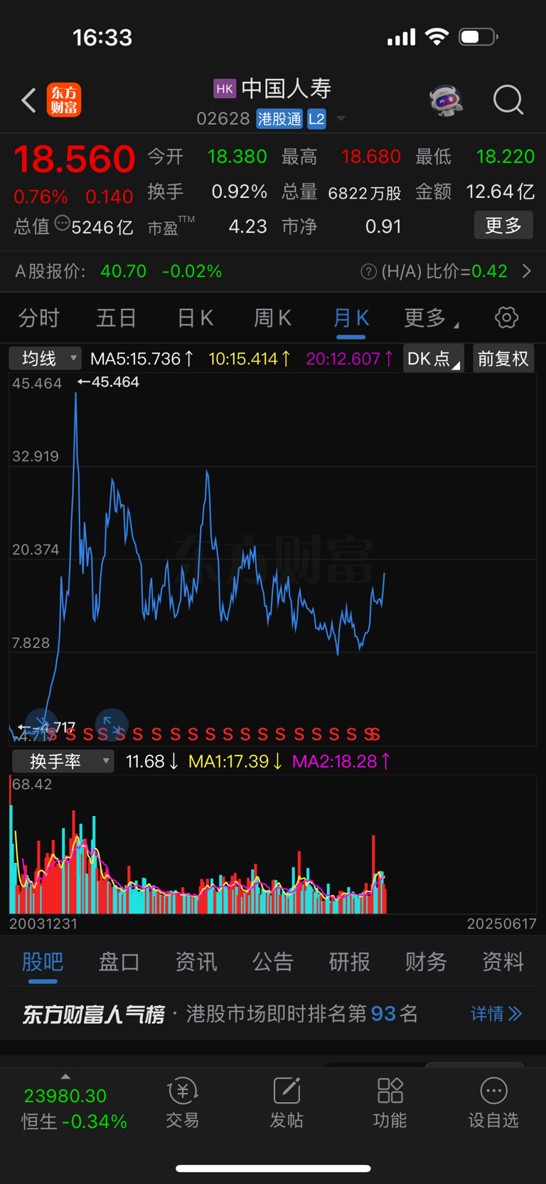The width and height of the screenshot is (546, 1184).
Task: Tap the chart expand arrows icon
Action: [x=112, y=723]
